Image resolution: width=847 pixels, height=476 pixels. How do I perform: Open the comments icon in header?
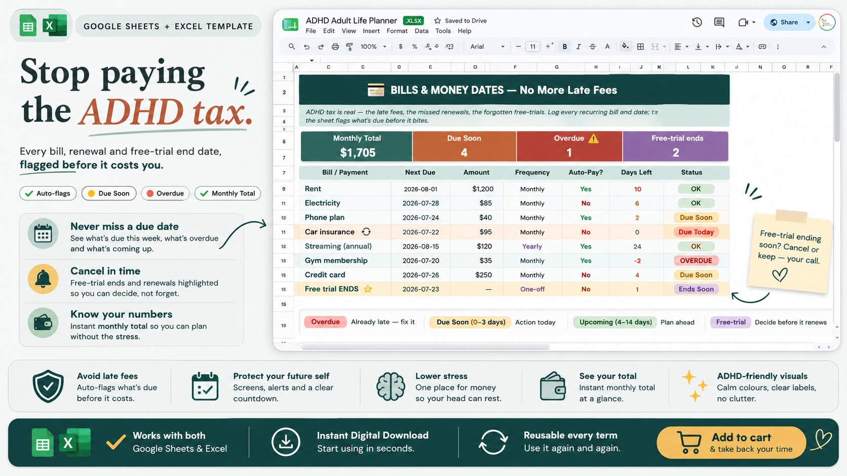click(x=719, y=22)
